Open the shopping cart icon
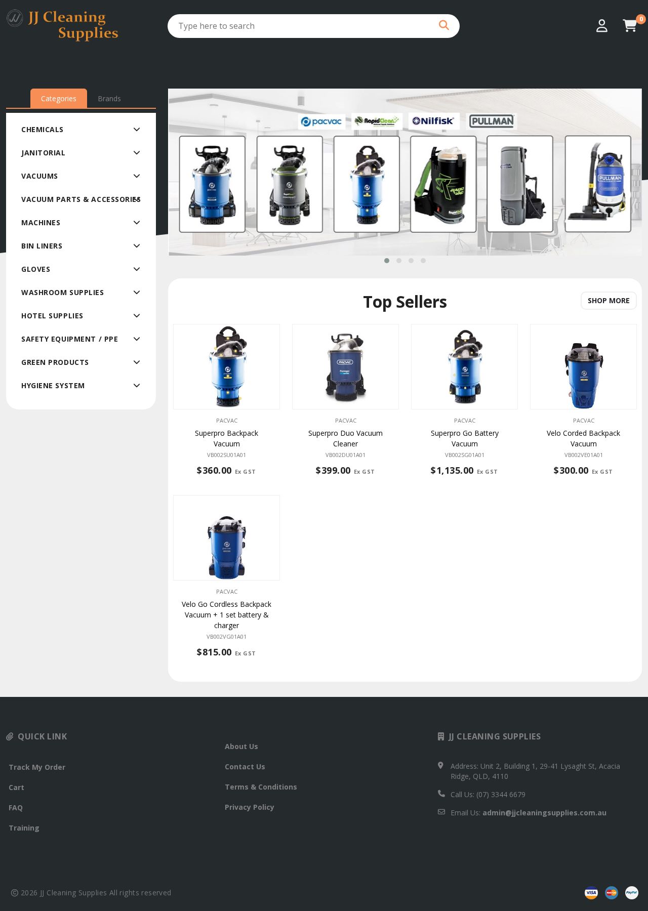The height and width of the screenshot is (911, 648). [630, 26]
